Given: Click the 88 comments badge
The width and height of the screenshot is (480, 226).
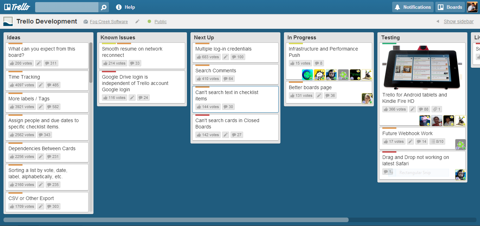Looking at the screenshot, I should (x=424, y=109).
